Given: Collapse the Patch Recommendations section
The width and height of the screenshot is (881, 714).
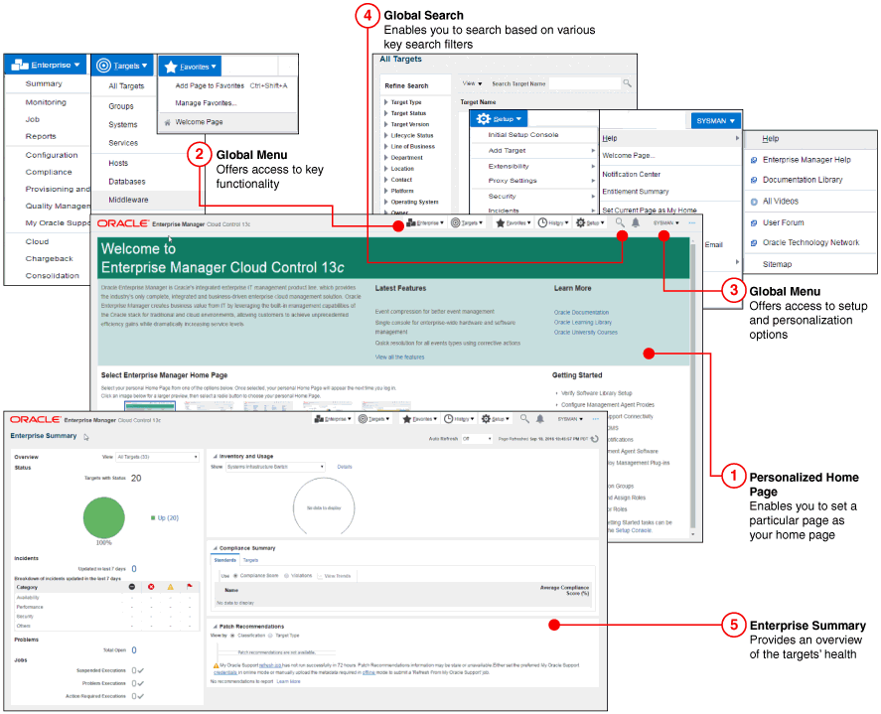Looking at the screenshot, I should (216, 627).
